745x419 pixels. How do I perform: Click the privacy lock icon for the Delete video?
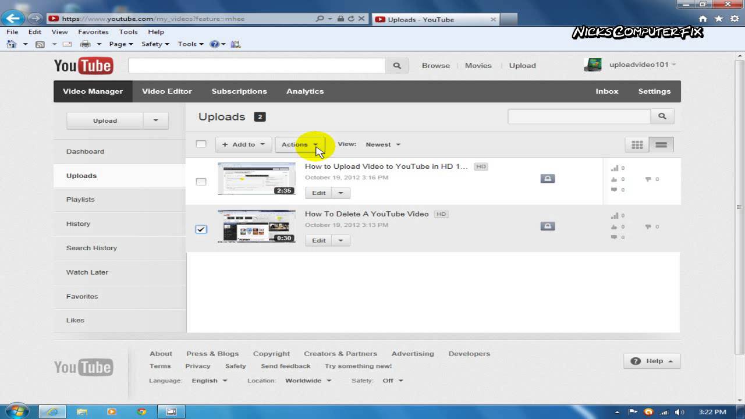(547, 226)
